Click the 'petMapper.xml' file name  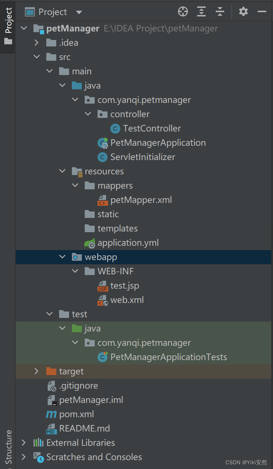pos(141,200)
